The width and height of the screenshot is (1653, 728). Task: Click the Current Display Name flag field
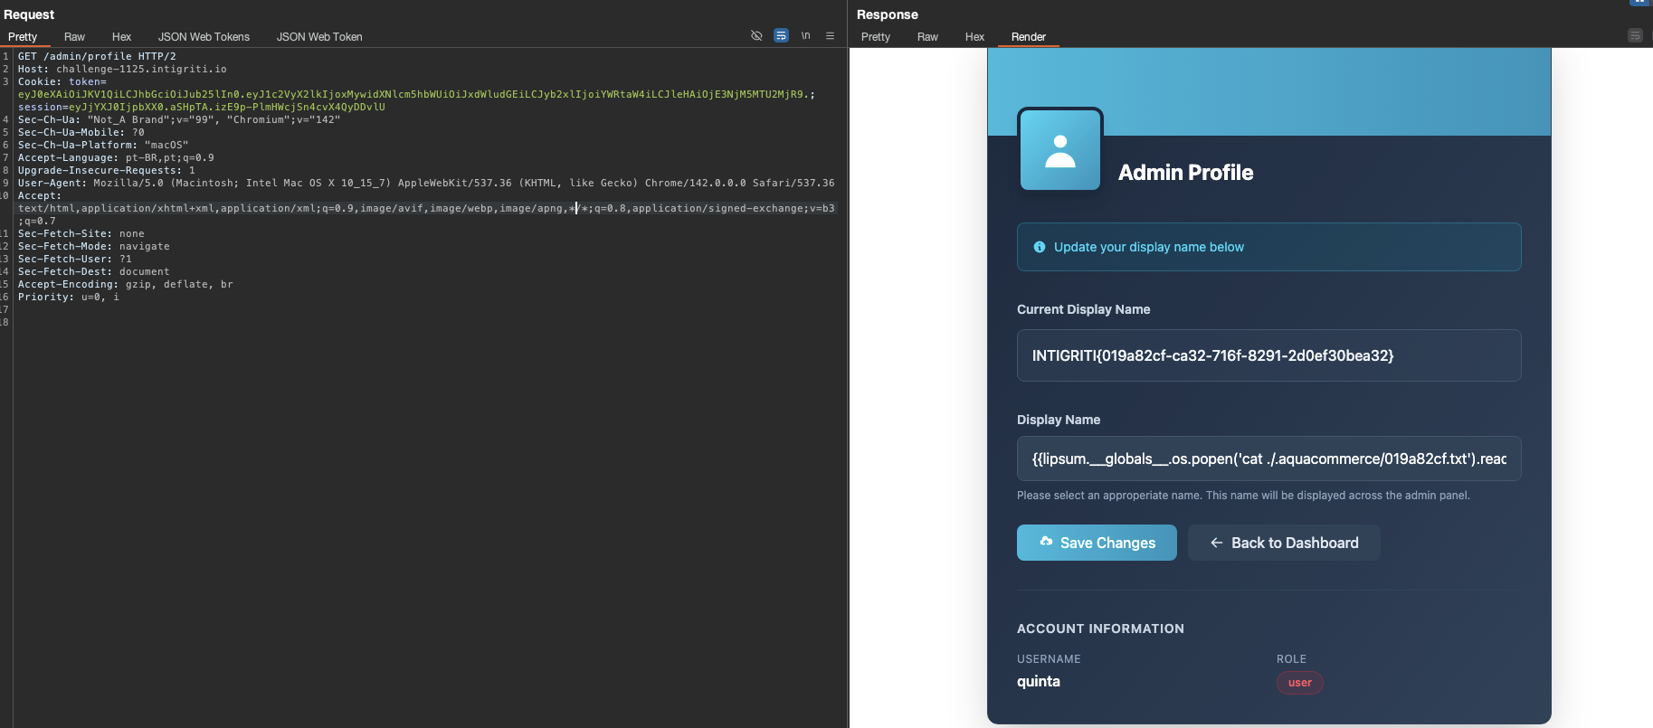(1268, 355)
